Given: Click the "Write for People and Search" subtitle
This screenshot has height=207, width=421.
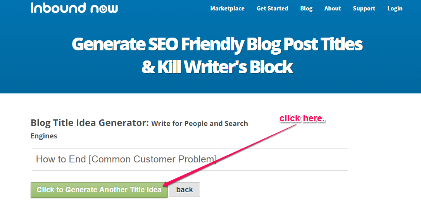Looking at the screenshot, I should tap(200, 124).
